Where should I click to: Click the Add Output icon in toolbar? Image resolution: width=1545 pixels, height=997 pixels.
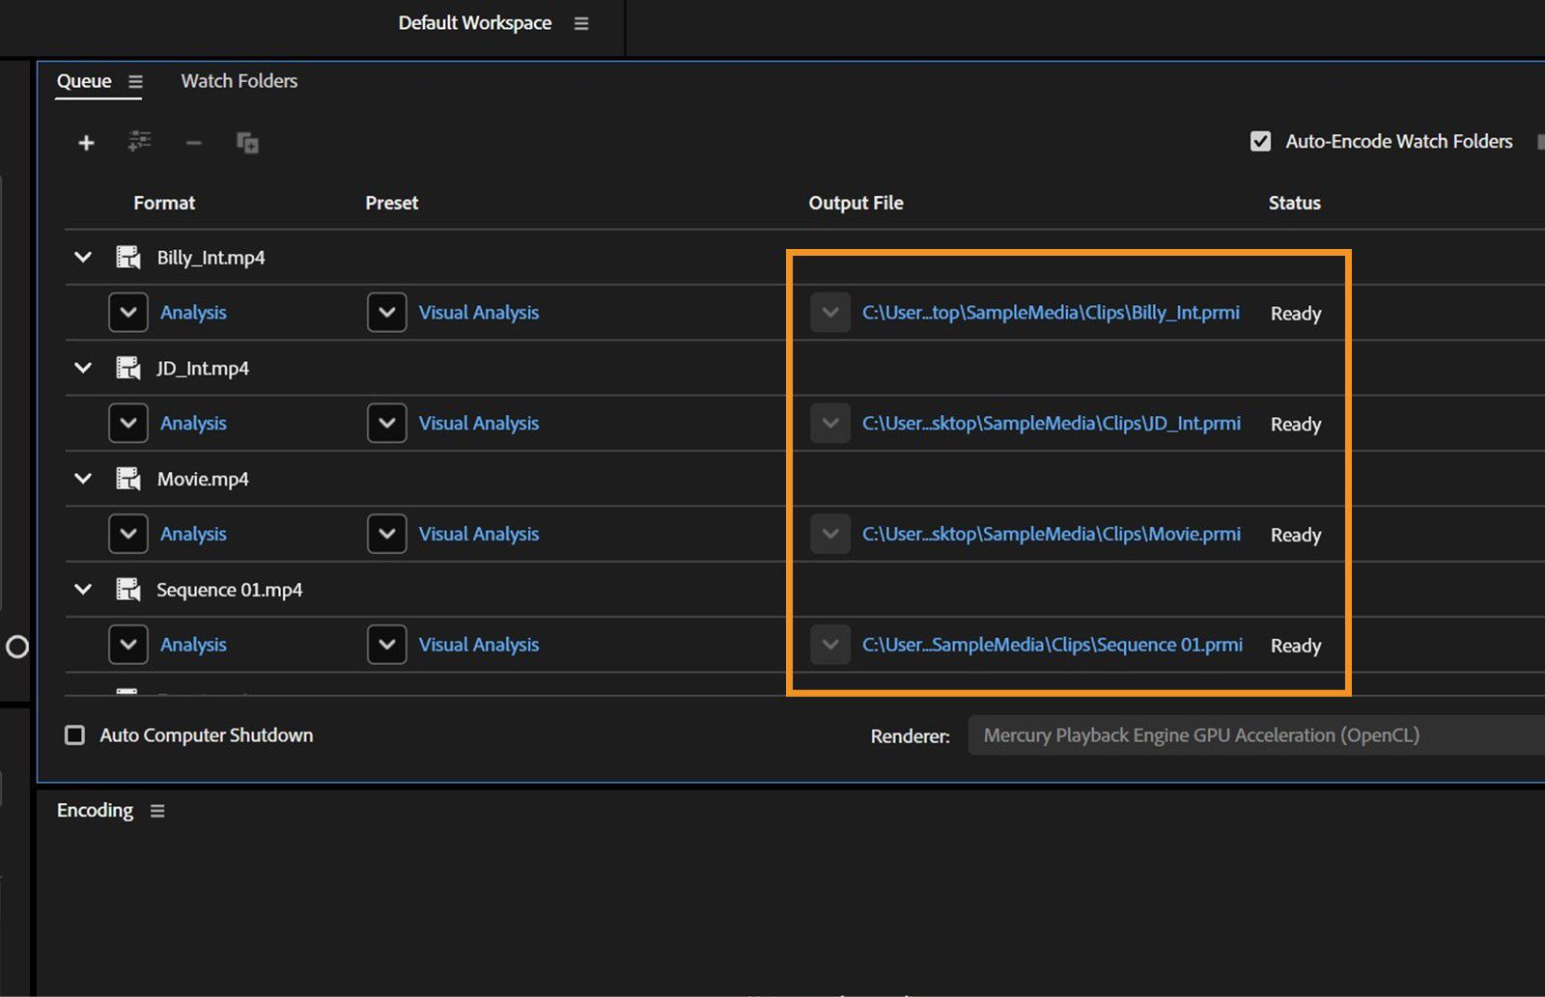pyautogui.click(x=139, y=142)
